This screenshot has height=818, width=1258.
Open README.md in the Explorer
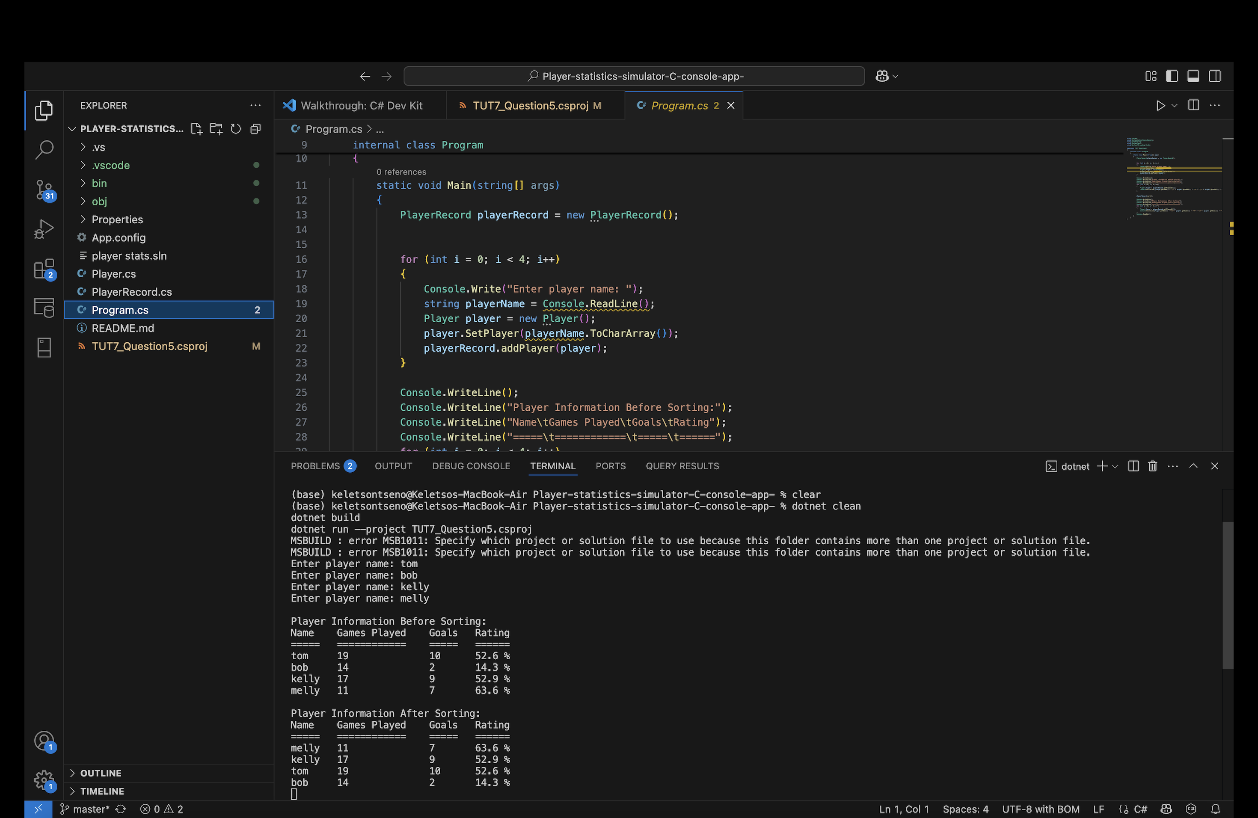169,328
